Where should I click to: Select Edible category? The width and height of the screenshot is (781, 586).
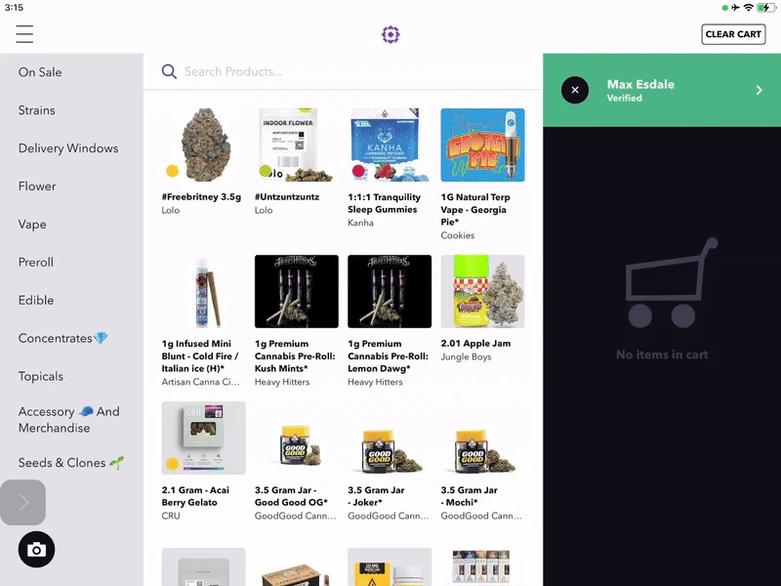(x=36, y=300)
